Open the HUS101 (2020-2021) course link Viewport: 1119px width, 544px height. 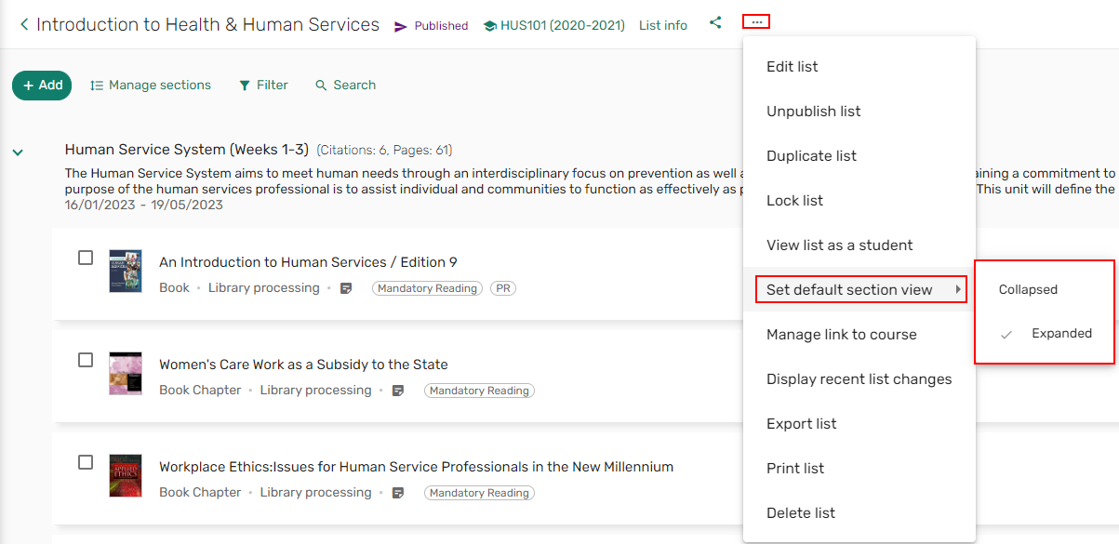pyautogui.click(x=562, y=26)
